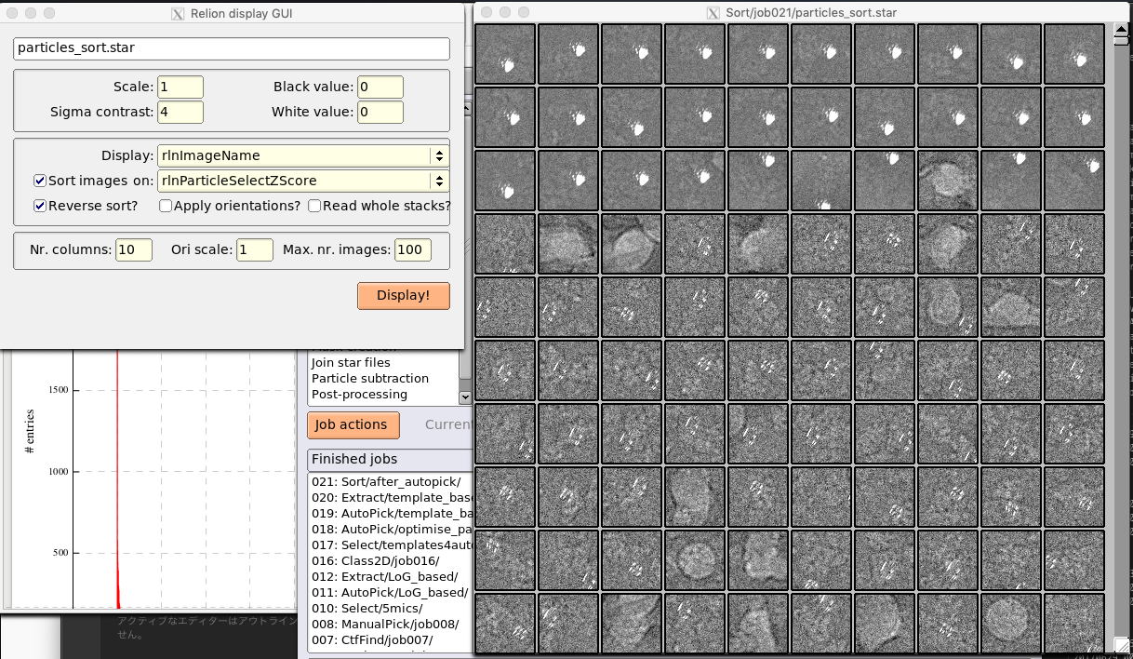Toggle the Sort images checkbox
Image resolution: width=1133 pixels, height=659 pixels.
click(x=40, y=181)
